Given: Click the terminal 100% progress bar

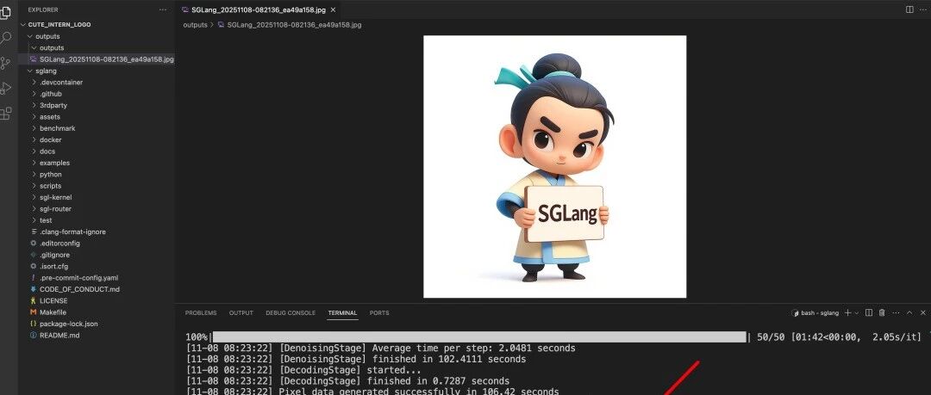Looking at the screenshot, I should [479, 336].
